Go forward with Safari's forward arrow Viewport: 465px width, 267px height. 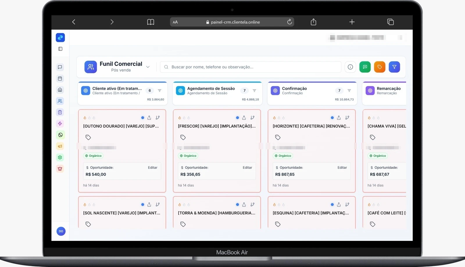(112, 22)
